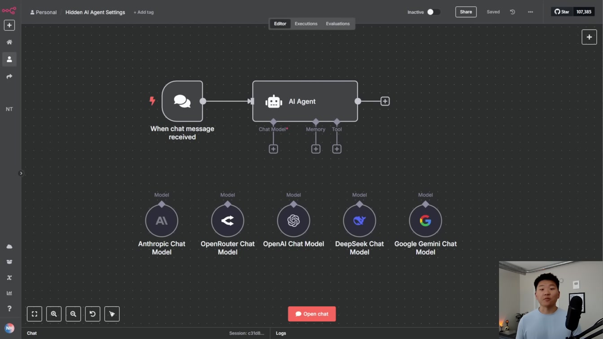Open the variables icon in sidebar

pos(9,278)
